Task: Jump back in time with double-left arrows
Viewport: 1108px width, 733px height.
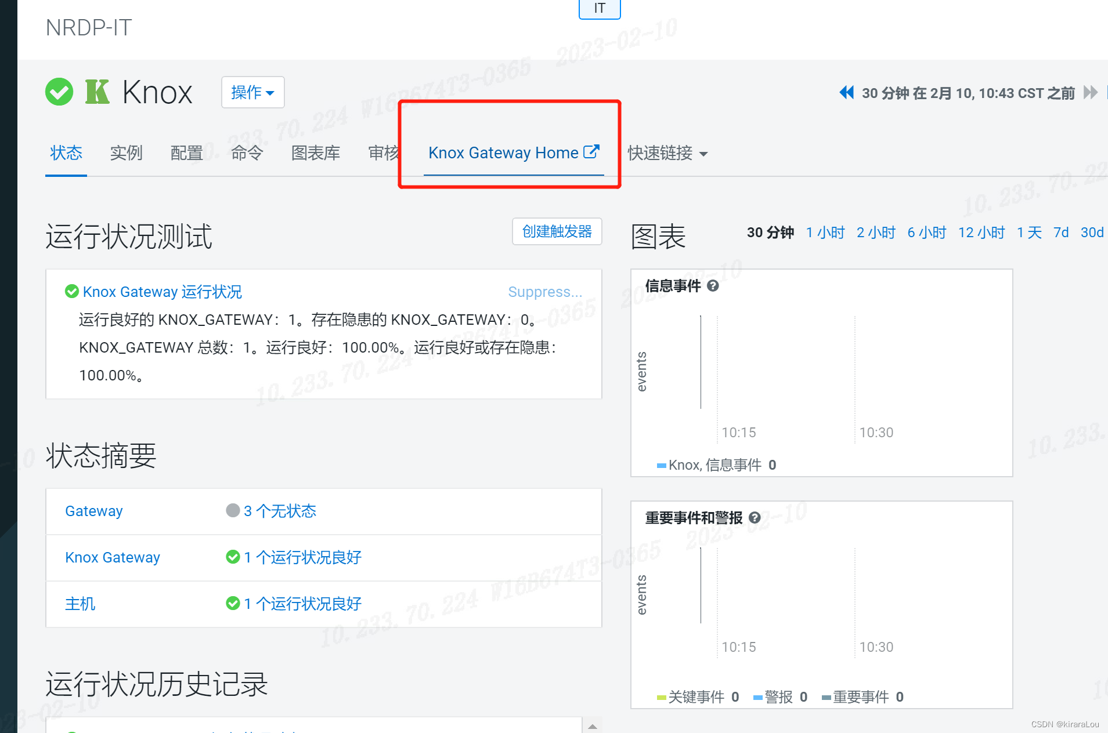Action: tap(846, 92)
